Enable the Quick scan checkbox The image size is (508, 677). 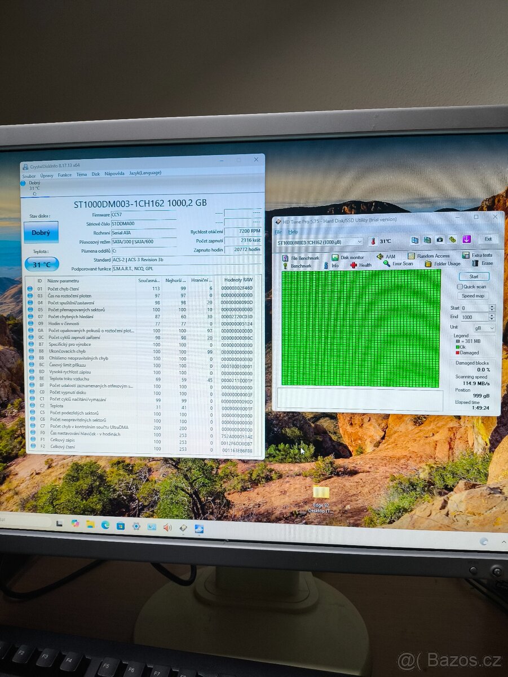(x=460, y=287)
